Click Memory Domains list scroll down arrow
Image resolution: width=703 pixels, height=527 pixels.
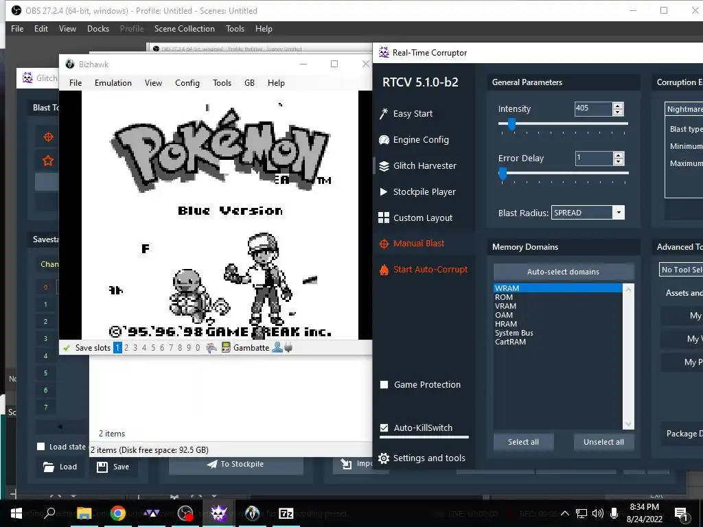pyautogui.click(x=628, y=424)
